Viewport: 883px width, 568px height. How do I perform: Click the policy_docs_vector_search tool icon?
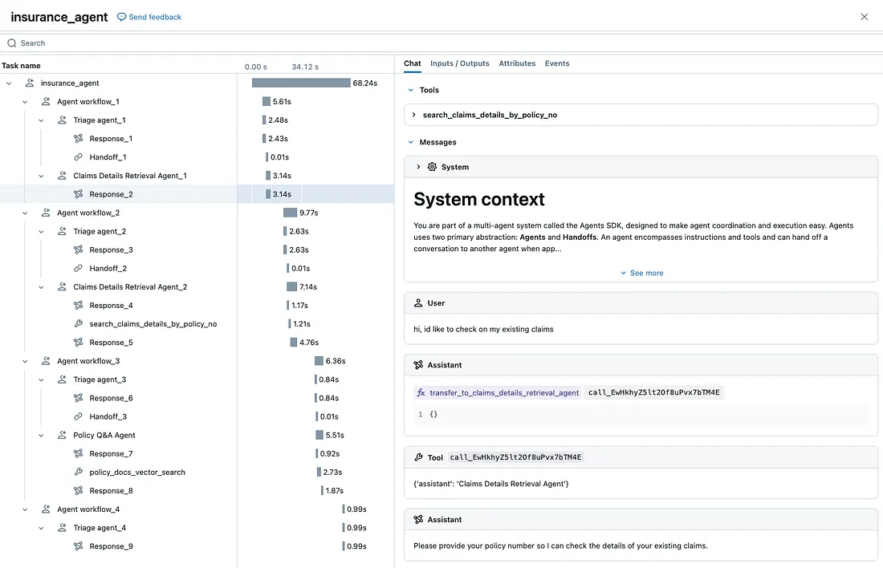[79, 473]
